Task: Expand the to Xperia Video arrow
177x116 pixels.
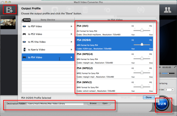Action: pyautogui.click(x=71, y=50)
